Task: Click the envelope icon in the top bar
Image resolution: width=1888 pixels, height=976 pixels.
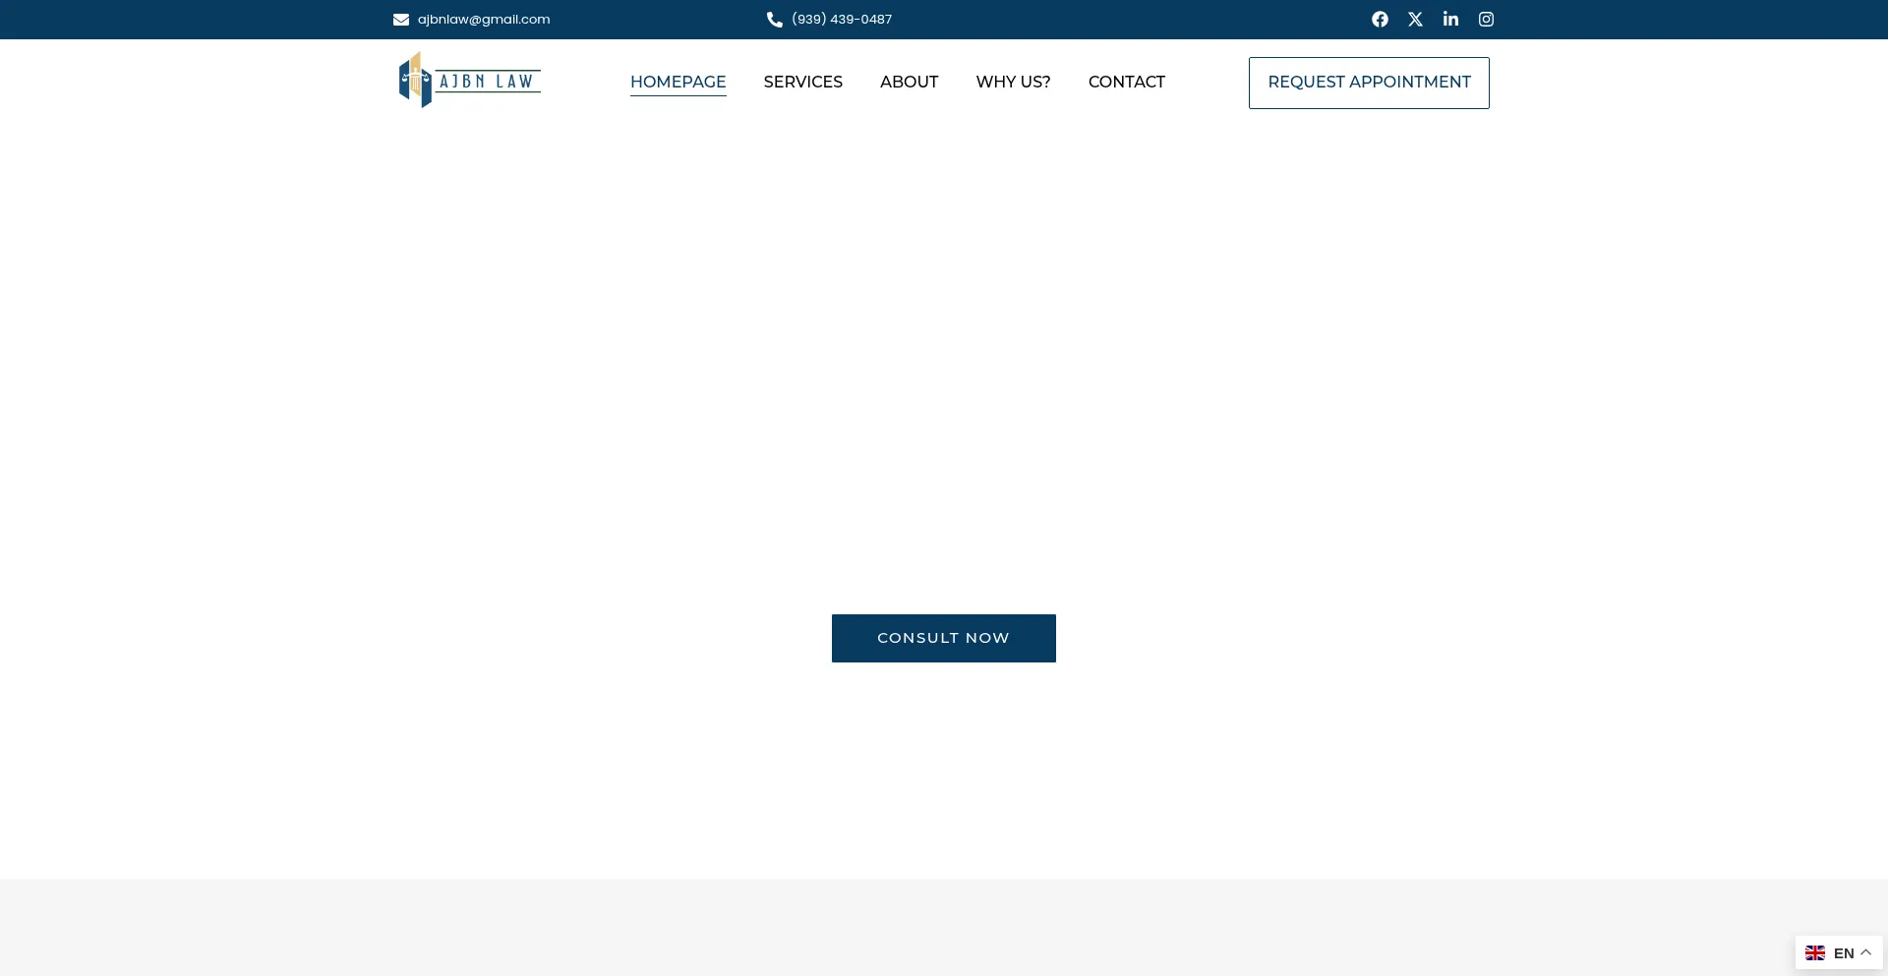Action: tap(401, 20)
